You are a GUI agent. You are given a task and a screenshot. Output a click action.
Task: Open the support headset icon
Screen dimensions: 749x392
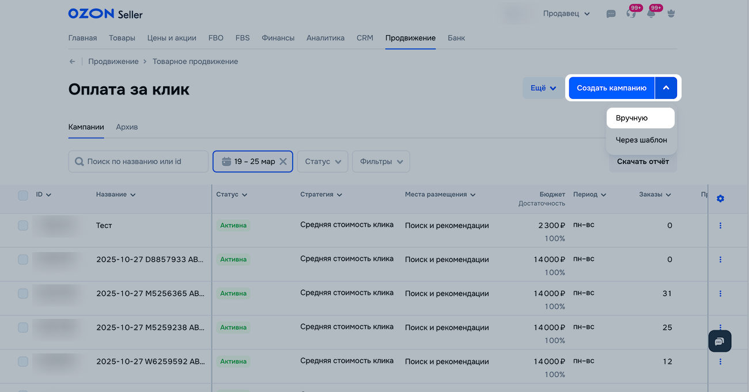[x=631, y=14]
